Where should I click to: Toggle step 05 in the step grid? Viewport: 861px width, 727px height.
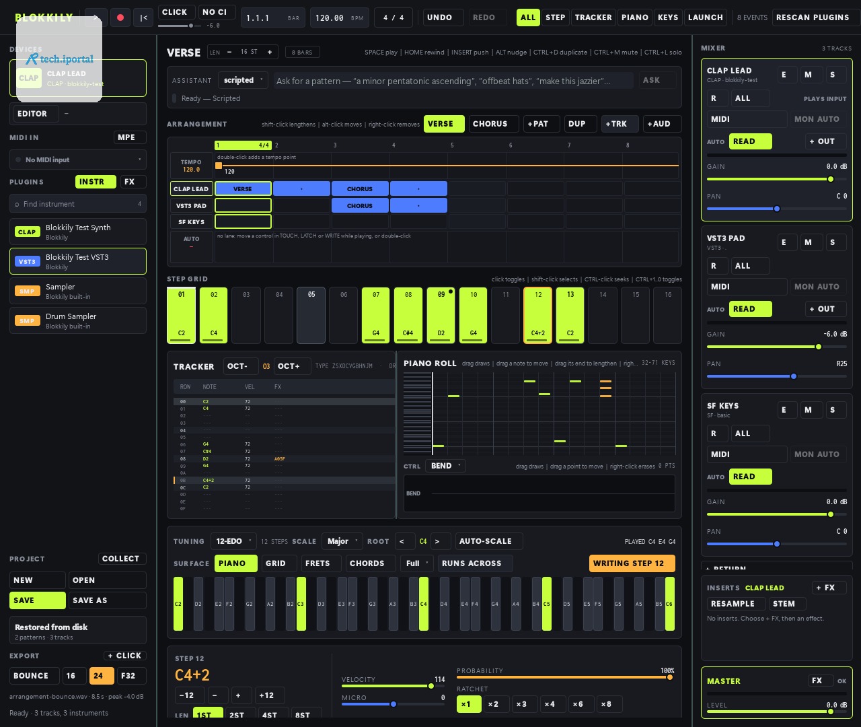coord(311,316)
